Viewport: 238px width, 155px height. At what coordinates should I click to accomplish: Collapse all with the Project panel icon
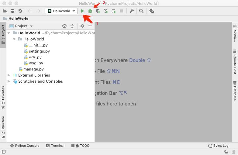point(72,26)
